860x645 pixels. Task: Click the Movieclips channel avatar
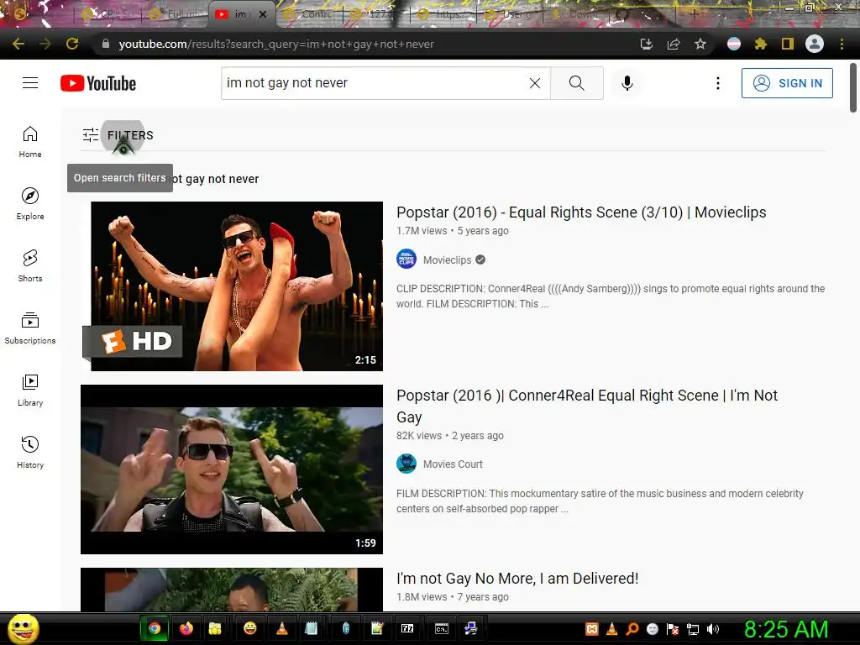click(x=406, y=260)
